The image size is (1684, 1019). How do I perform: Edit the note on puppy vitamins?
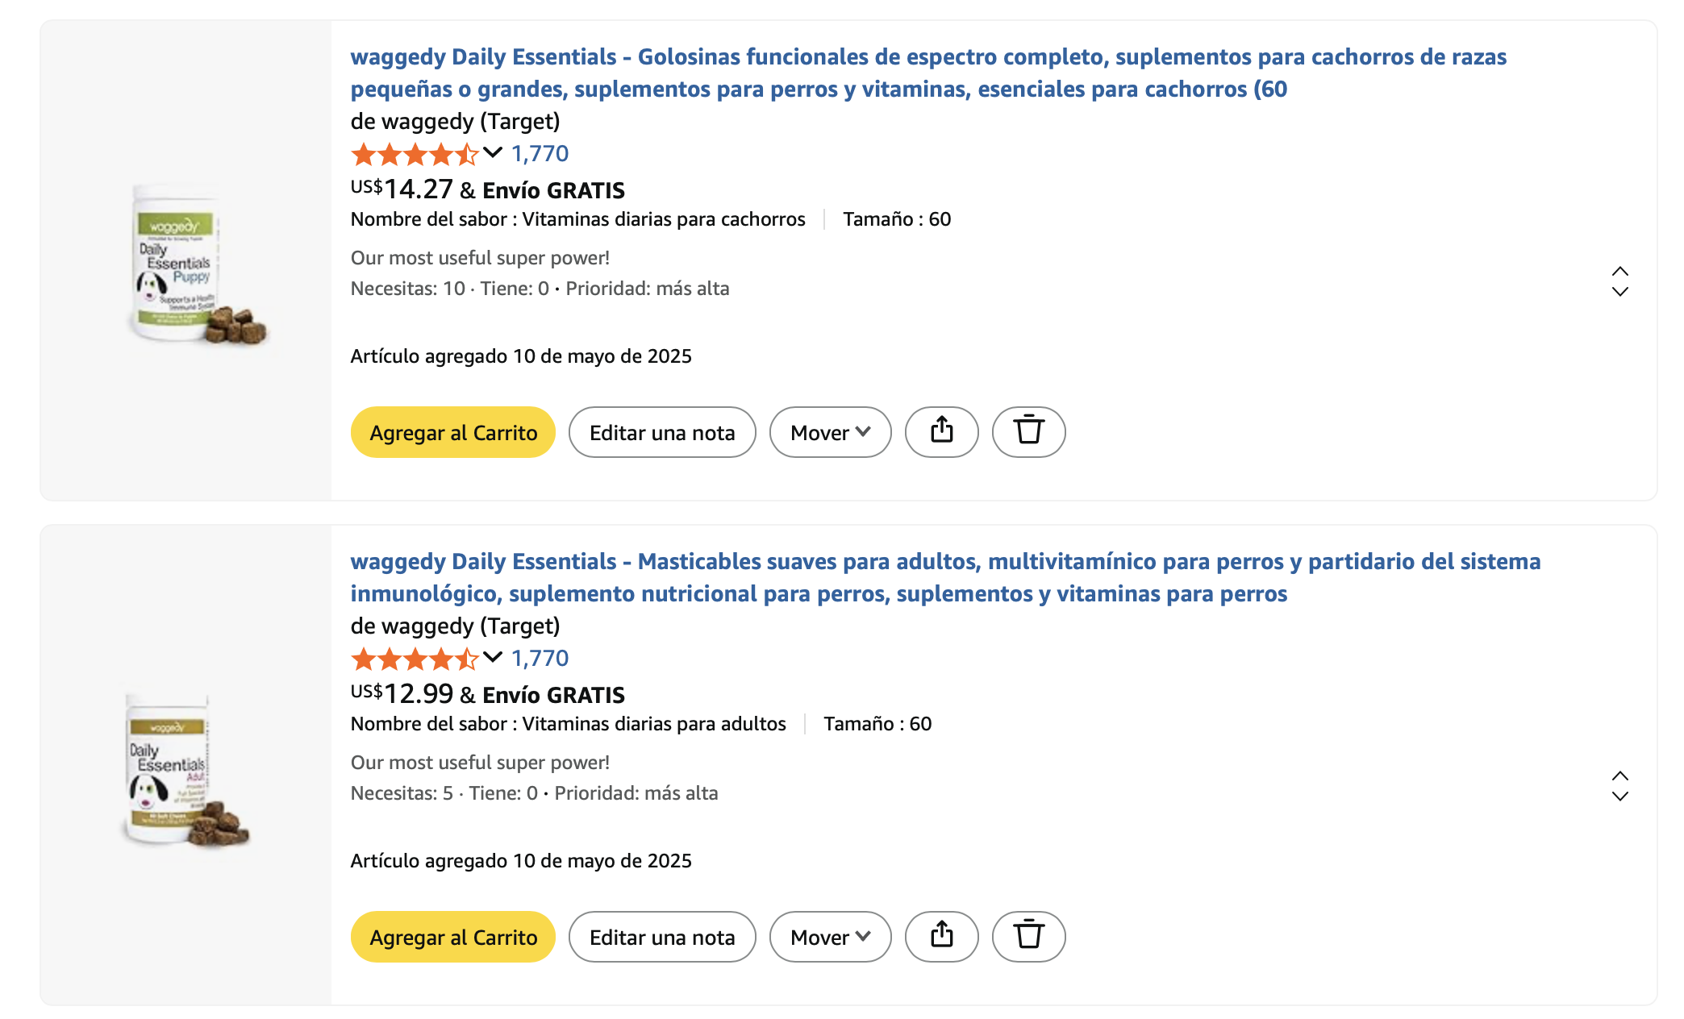pos(662,432)
